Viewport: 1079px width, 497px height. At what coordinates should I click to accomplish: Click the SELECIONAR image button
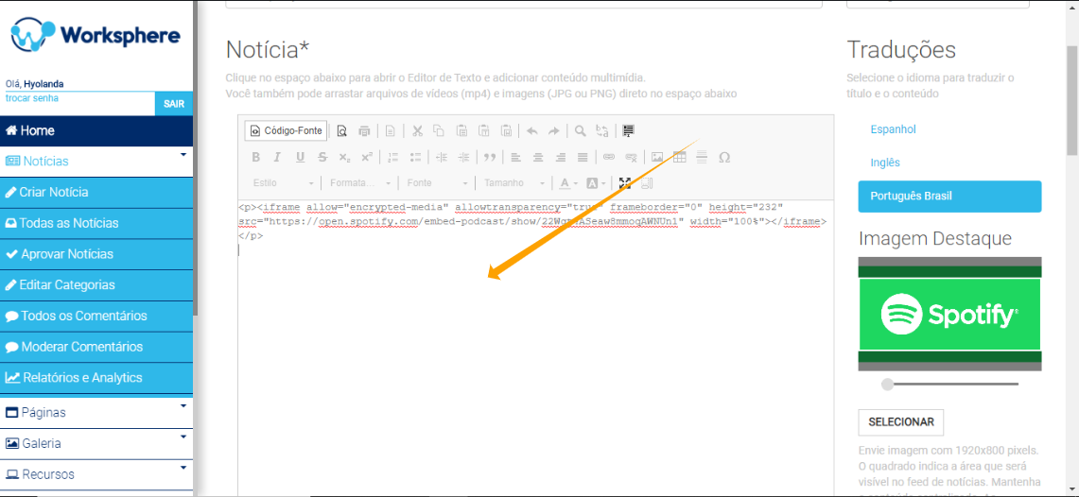click(x=901, y=422)
